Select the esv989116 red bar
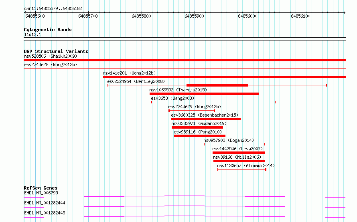This screenshot has height=222, width=357. (x=200, y=136)
